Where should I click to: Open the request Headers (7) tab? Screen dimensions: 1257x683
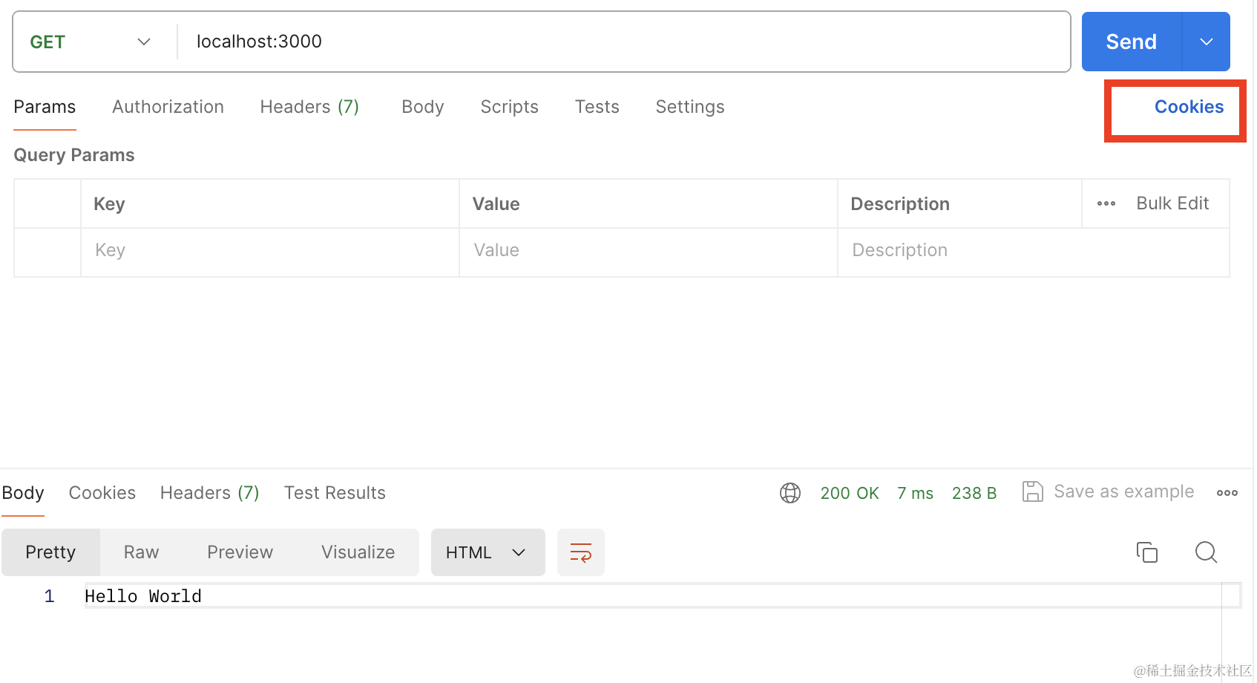(309, 107)
